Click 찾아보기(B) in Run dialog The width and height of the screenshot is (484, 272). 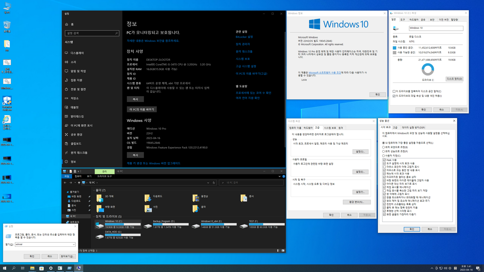click(x=67, y=256)
